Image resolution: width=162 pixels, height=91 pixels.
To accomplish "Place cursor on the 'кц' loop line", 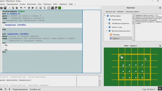I will (x=6, y=50).
